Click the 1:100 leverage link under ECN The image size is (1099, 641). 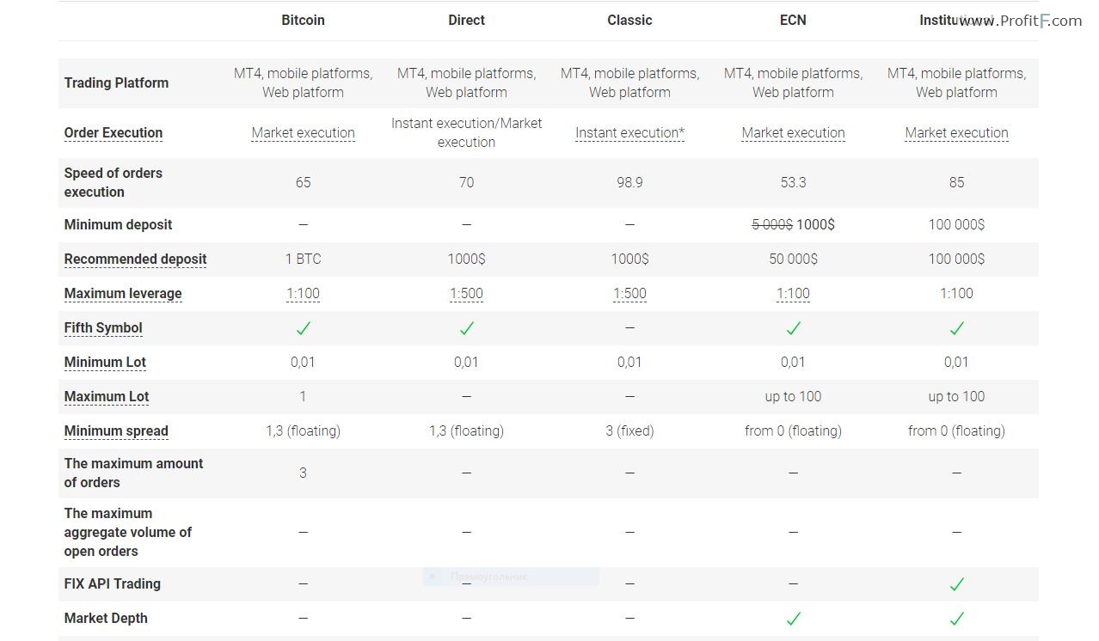coord(793,293)
